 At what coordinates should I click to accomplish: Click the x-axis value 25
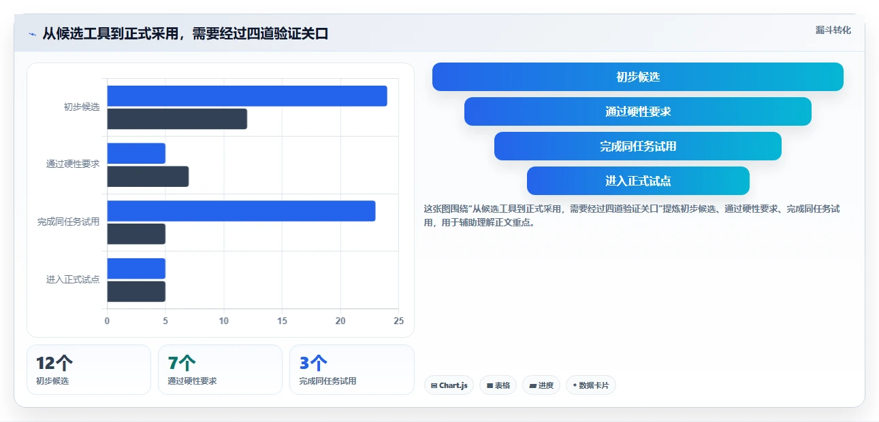point(399,321)
